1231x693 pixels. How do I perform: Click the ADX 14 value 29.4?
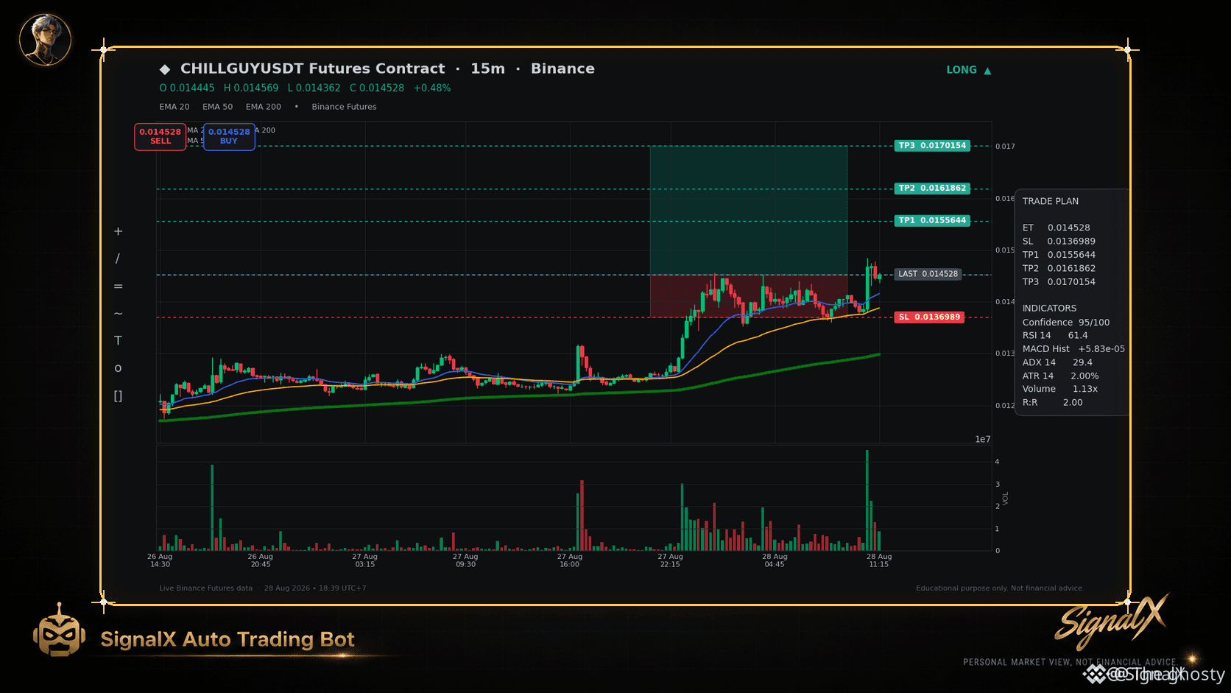[x=1082, y=362]
